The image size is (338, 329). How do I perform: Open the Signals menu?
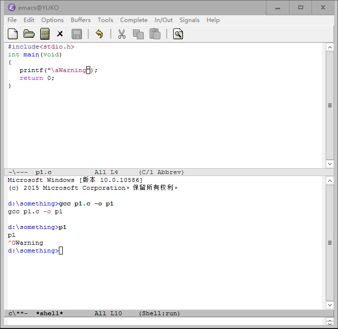[x=189, y=20]
